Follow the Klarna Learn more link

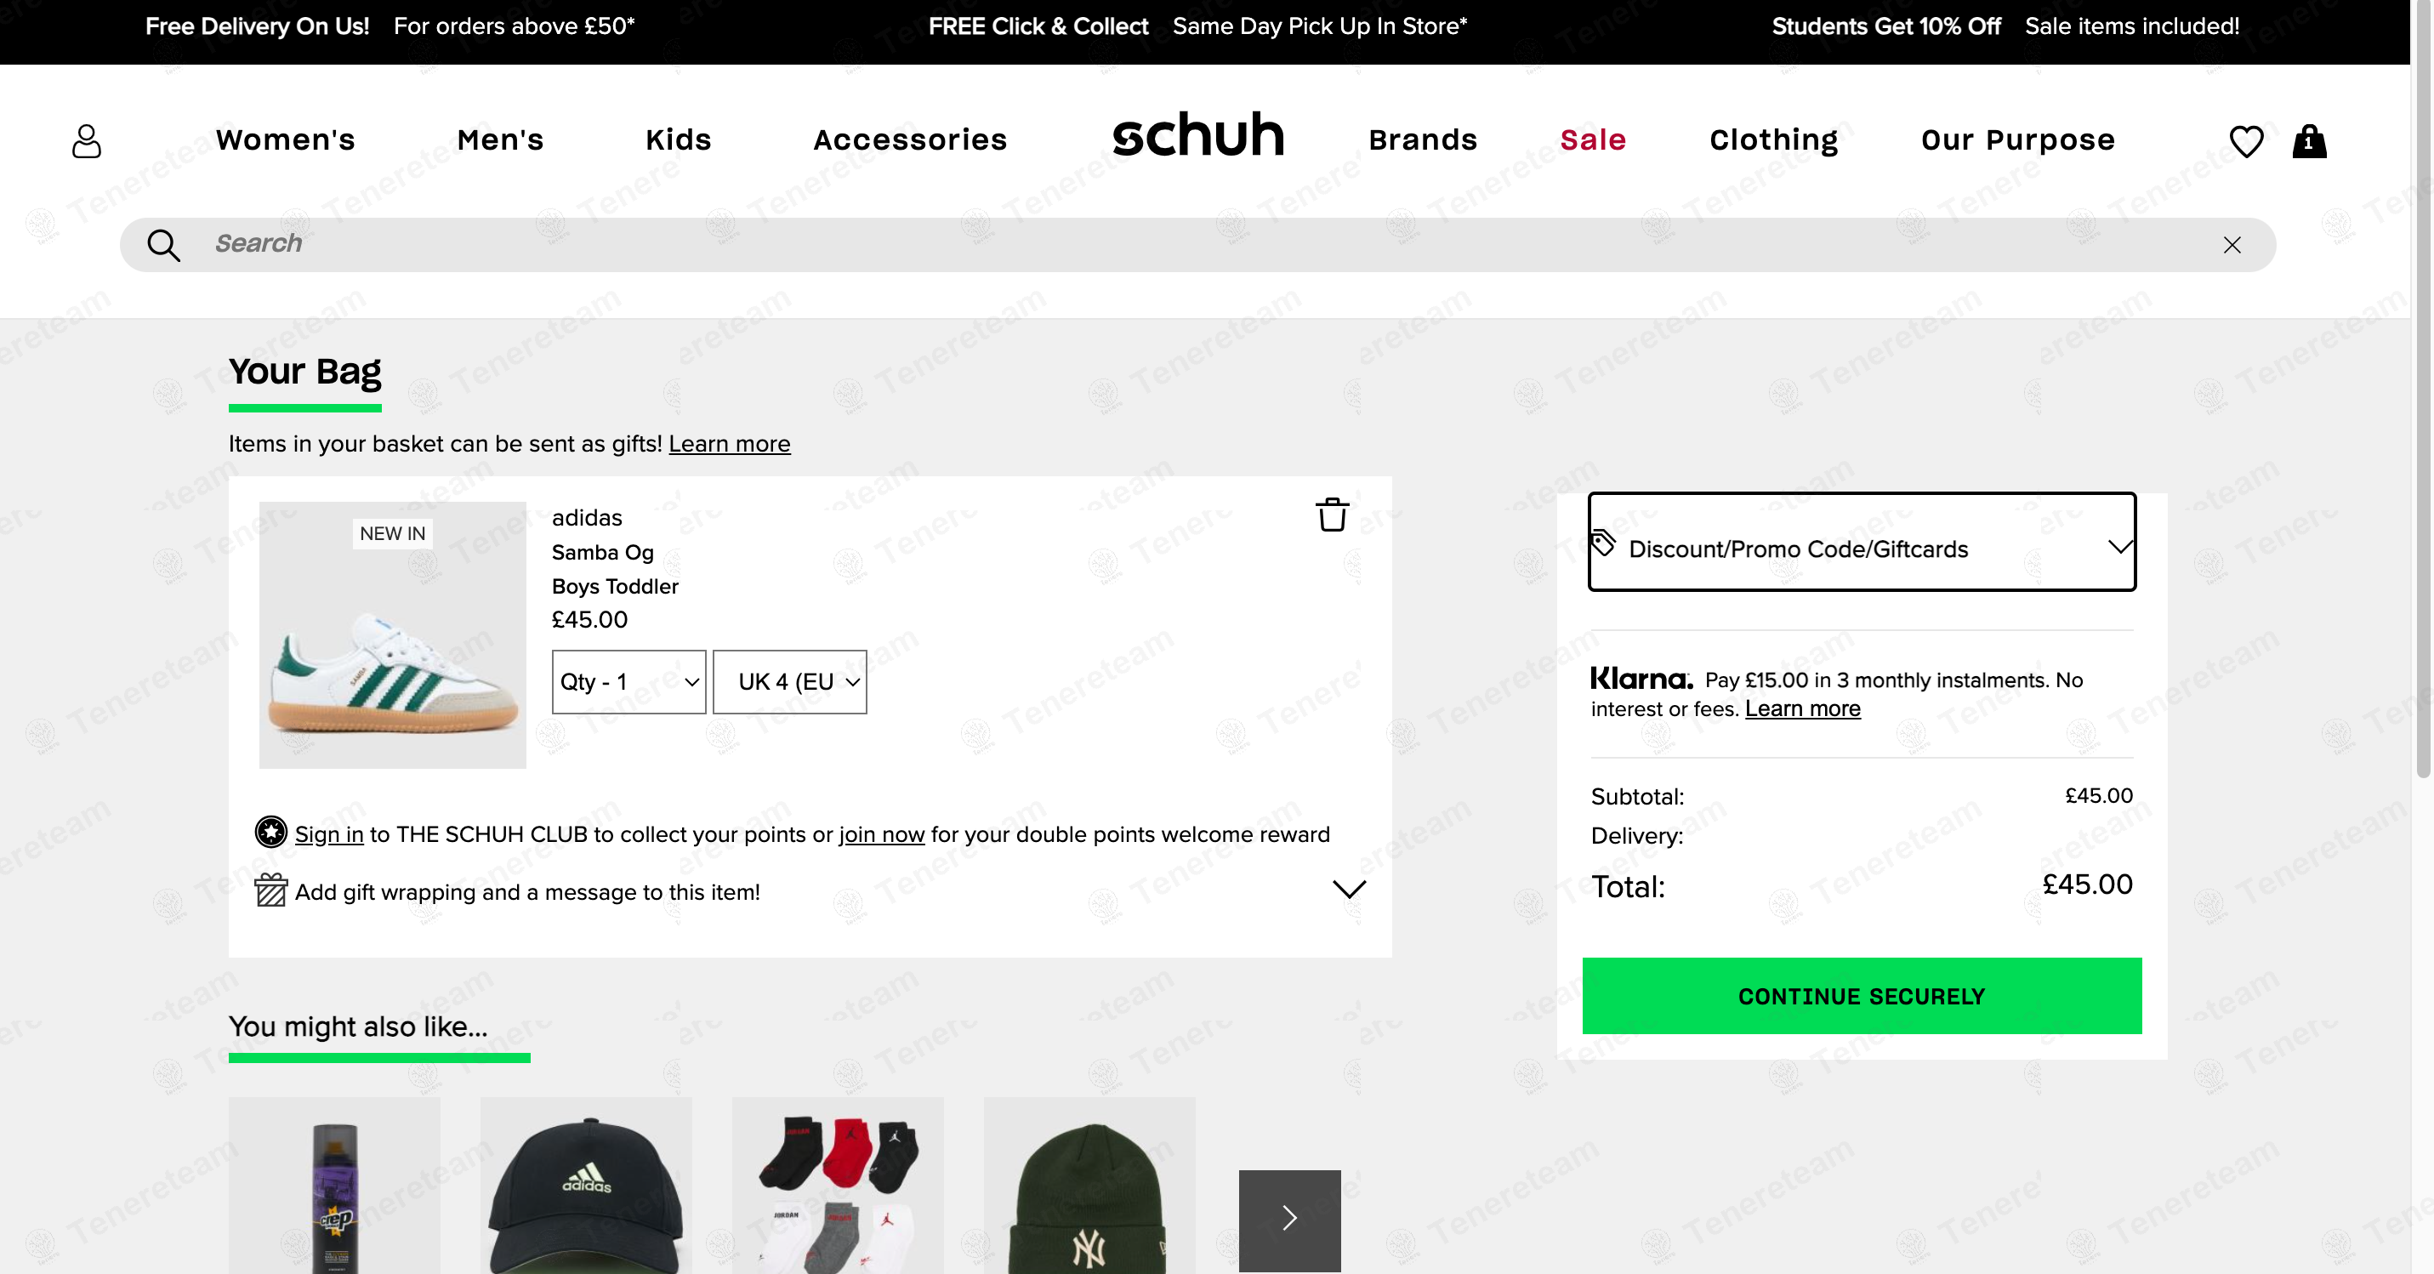(1803, 708)
